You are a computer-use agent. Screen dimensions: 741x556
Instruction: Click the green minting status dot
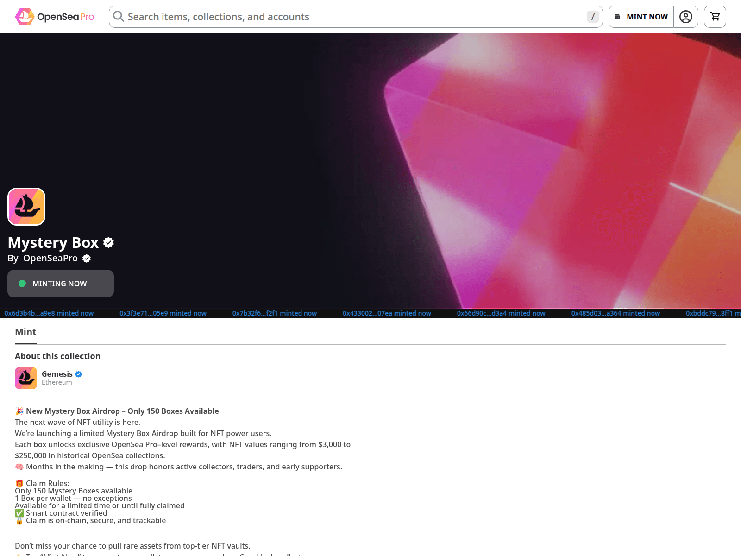click(x=22, y=284)
